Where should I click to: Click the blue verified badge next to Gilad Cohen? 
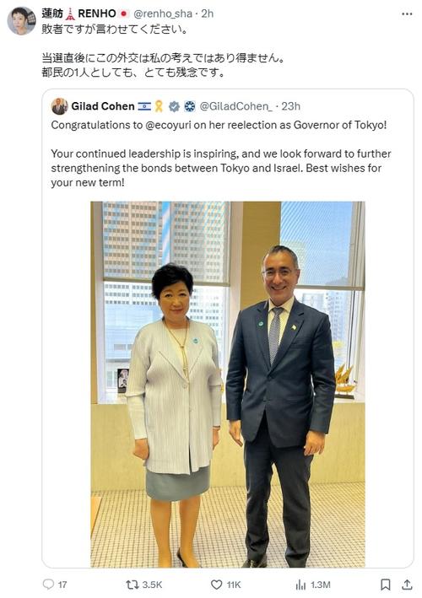pyautogui.click(x=175, y=106)
